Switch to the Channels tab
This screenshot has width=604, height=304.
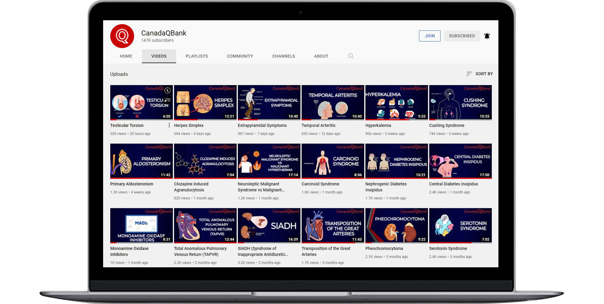tap(283, 56)
